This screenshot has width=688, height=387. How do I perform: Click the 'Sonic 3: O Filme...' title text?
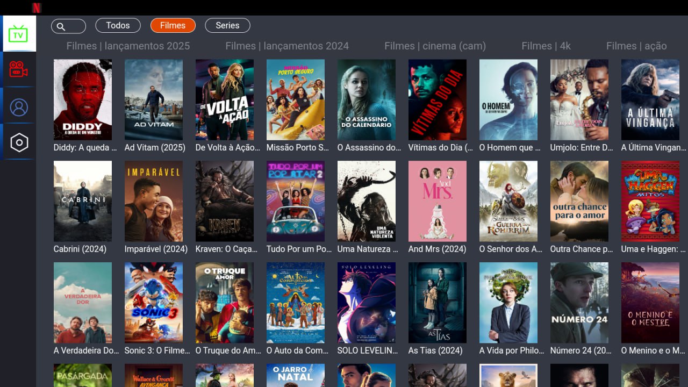(x=157, y=350)
